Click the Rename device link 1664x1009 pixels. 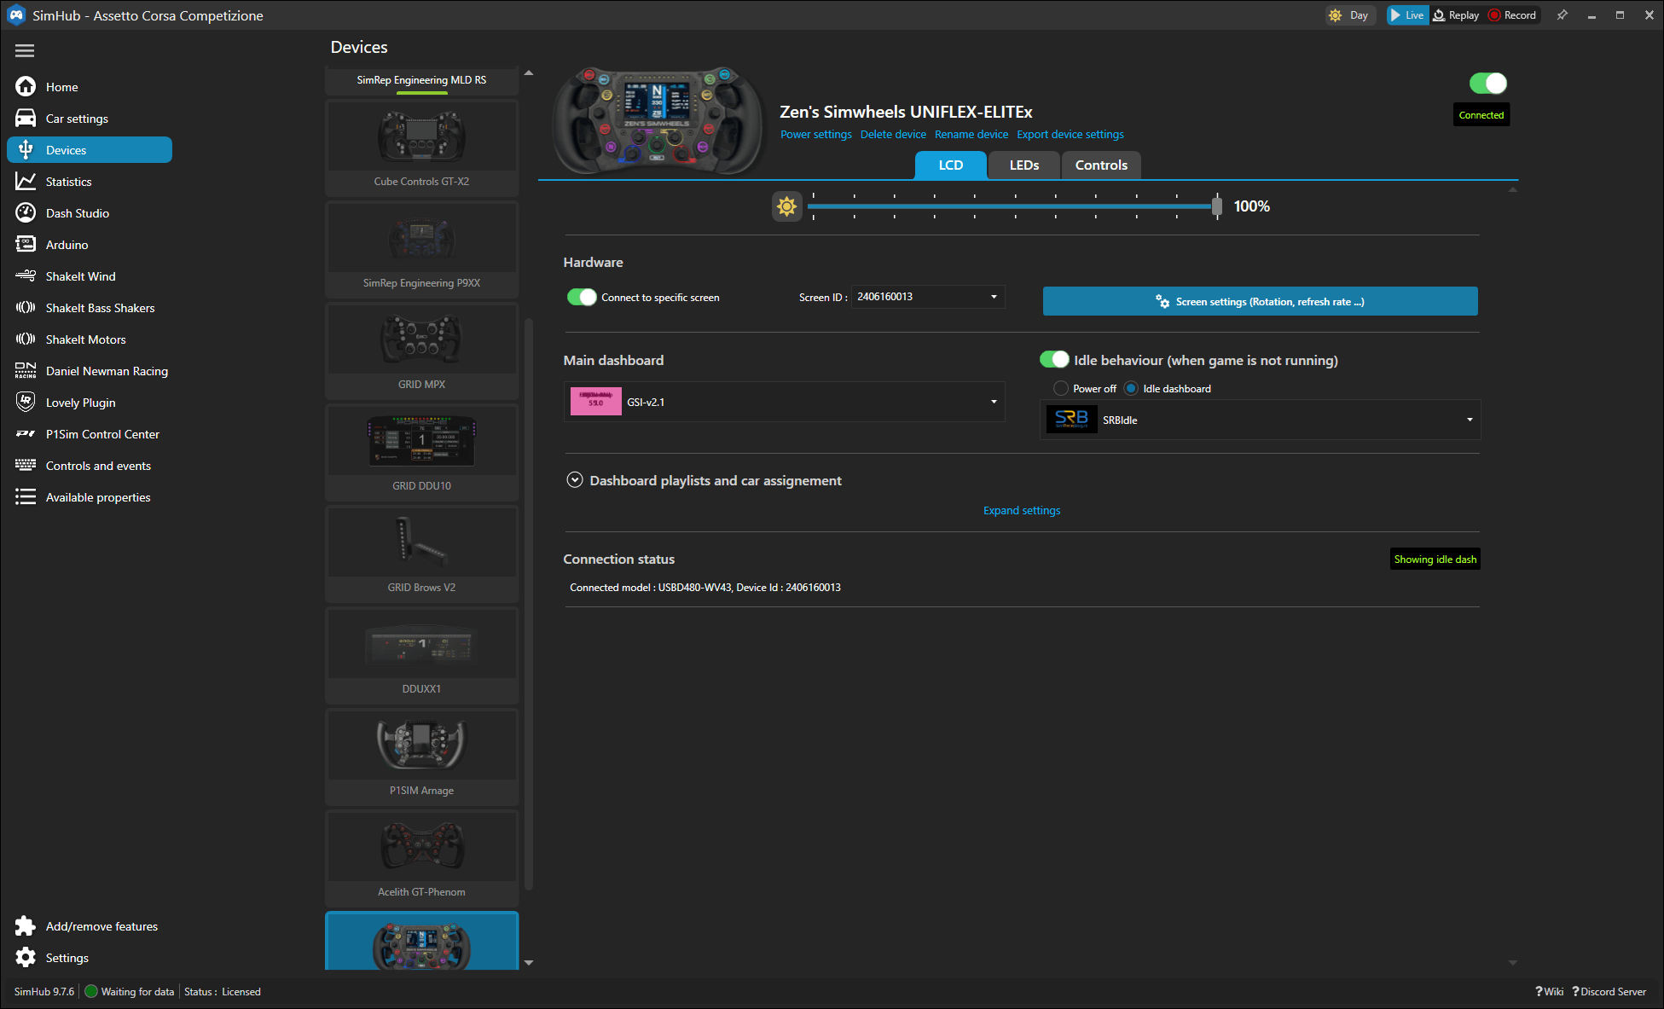pos(971,135)
